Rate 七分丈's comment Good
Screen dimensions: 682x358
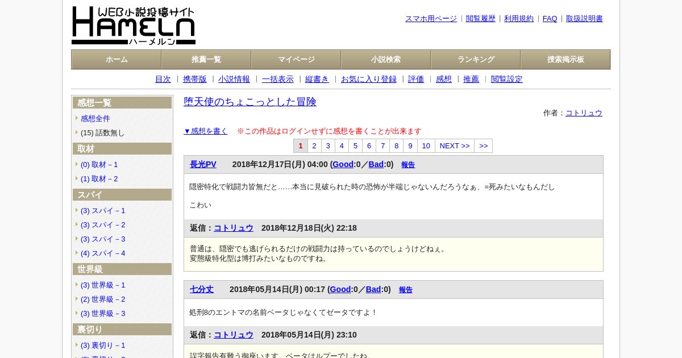(340, 289)
